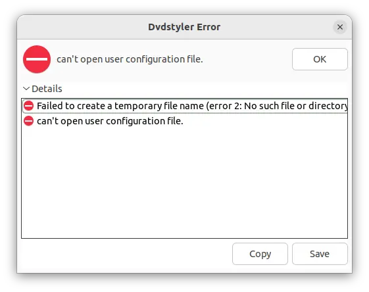Screen dimensions: 369x292
Task: Dismiss the error with OK
Action: click(x=320, y=59)
